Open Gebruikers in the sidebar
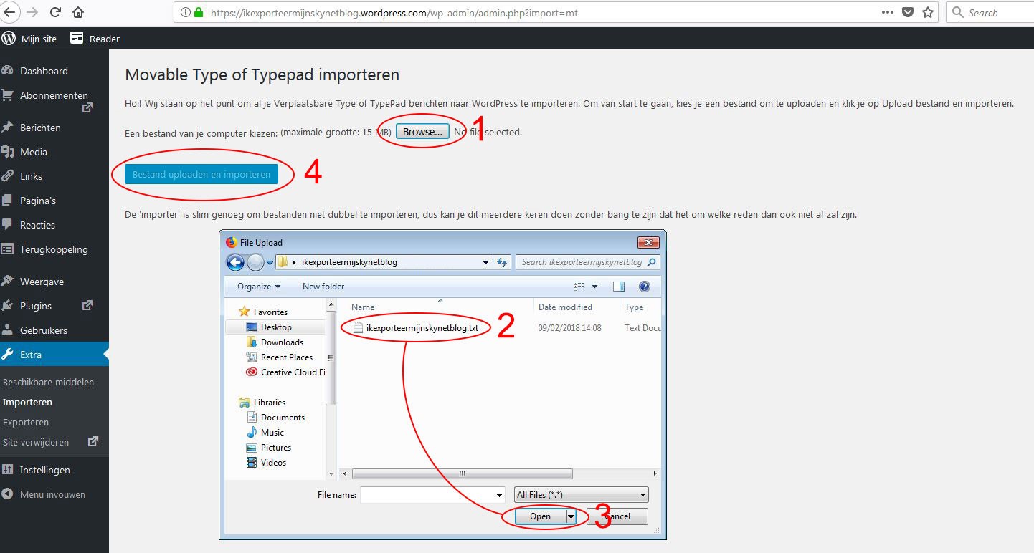The height and width of the screenshot is (553, 1034). click(x=44, y=330)
